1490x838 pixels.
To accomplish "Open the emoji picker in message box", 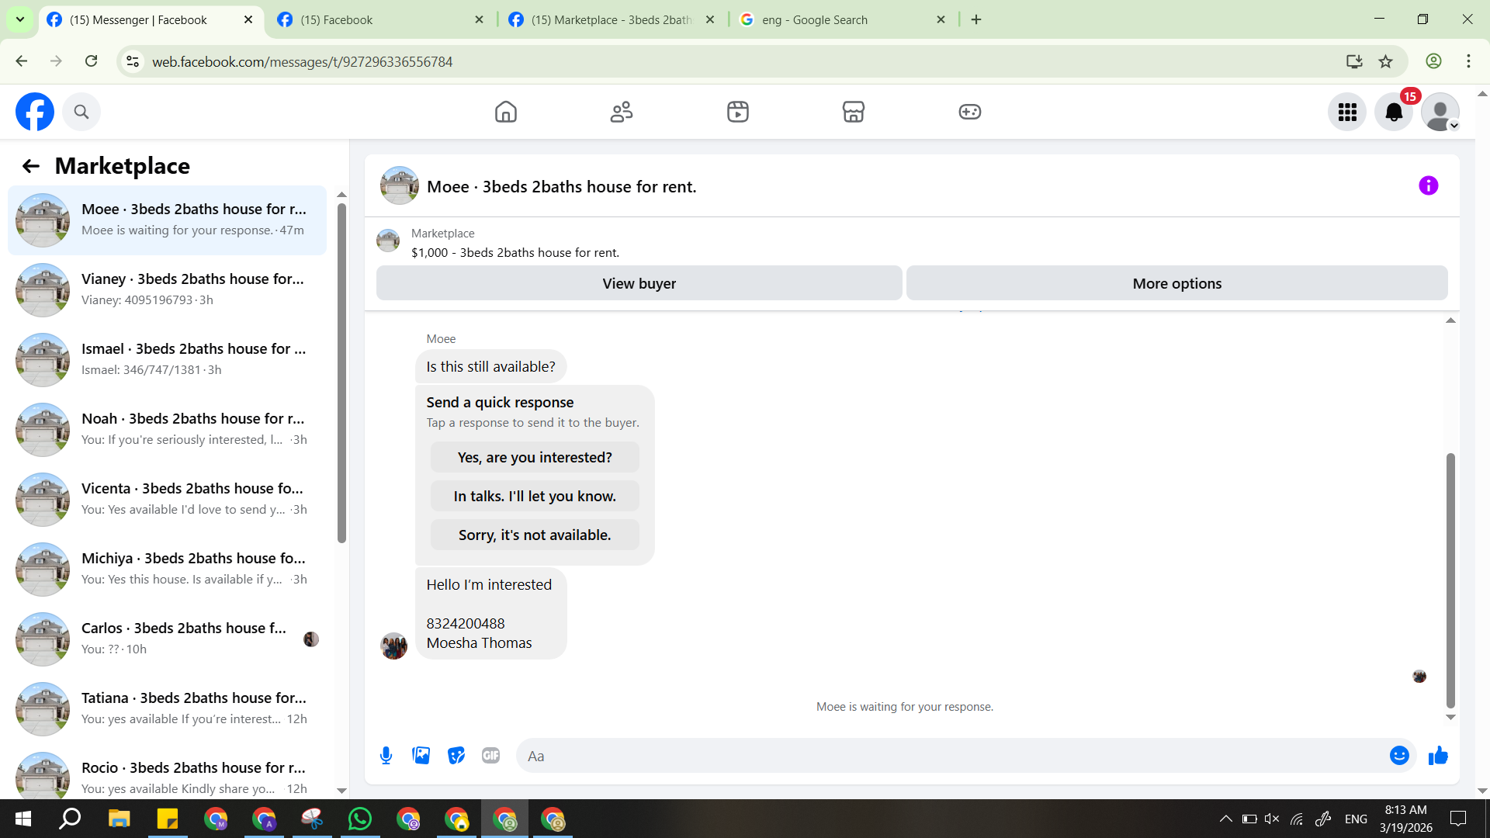I will (1398, 756).
